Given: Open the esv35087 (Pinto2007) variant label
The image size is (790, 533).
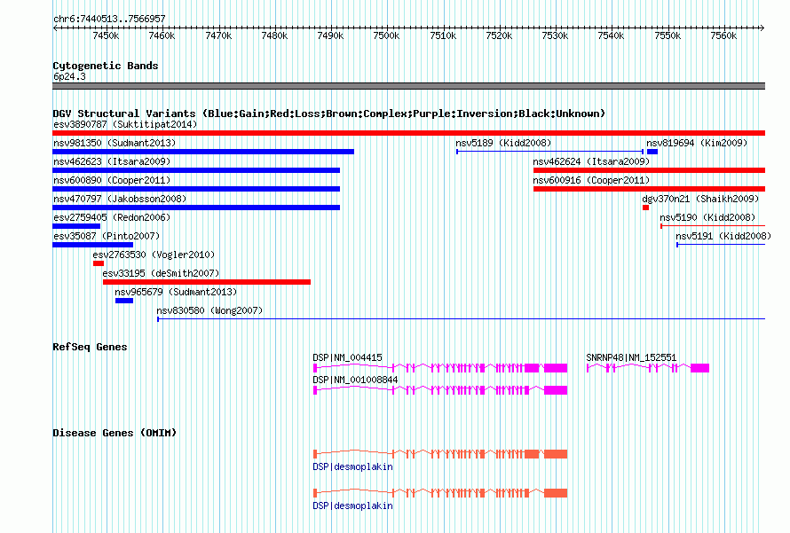Looking at the screenshot, I should tap(107, 236).
